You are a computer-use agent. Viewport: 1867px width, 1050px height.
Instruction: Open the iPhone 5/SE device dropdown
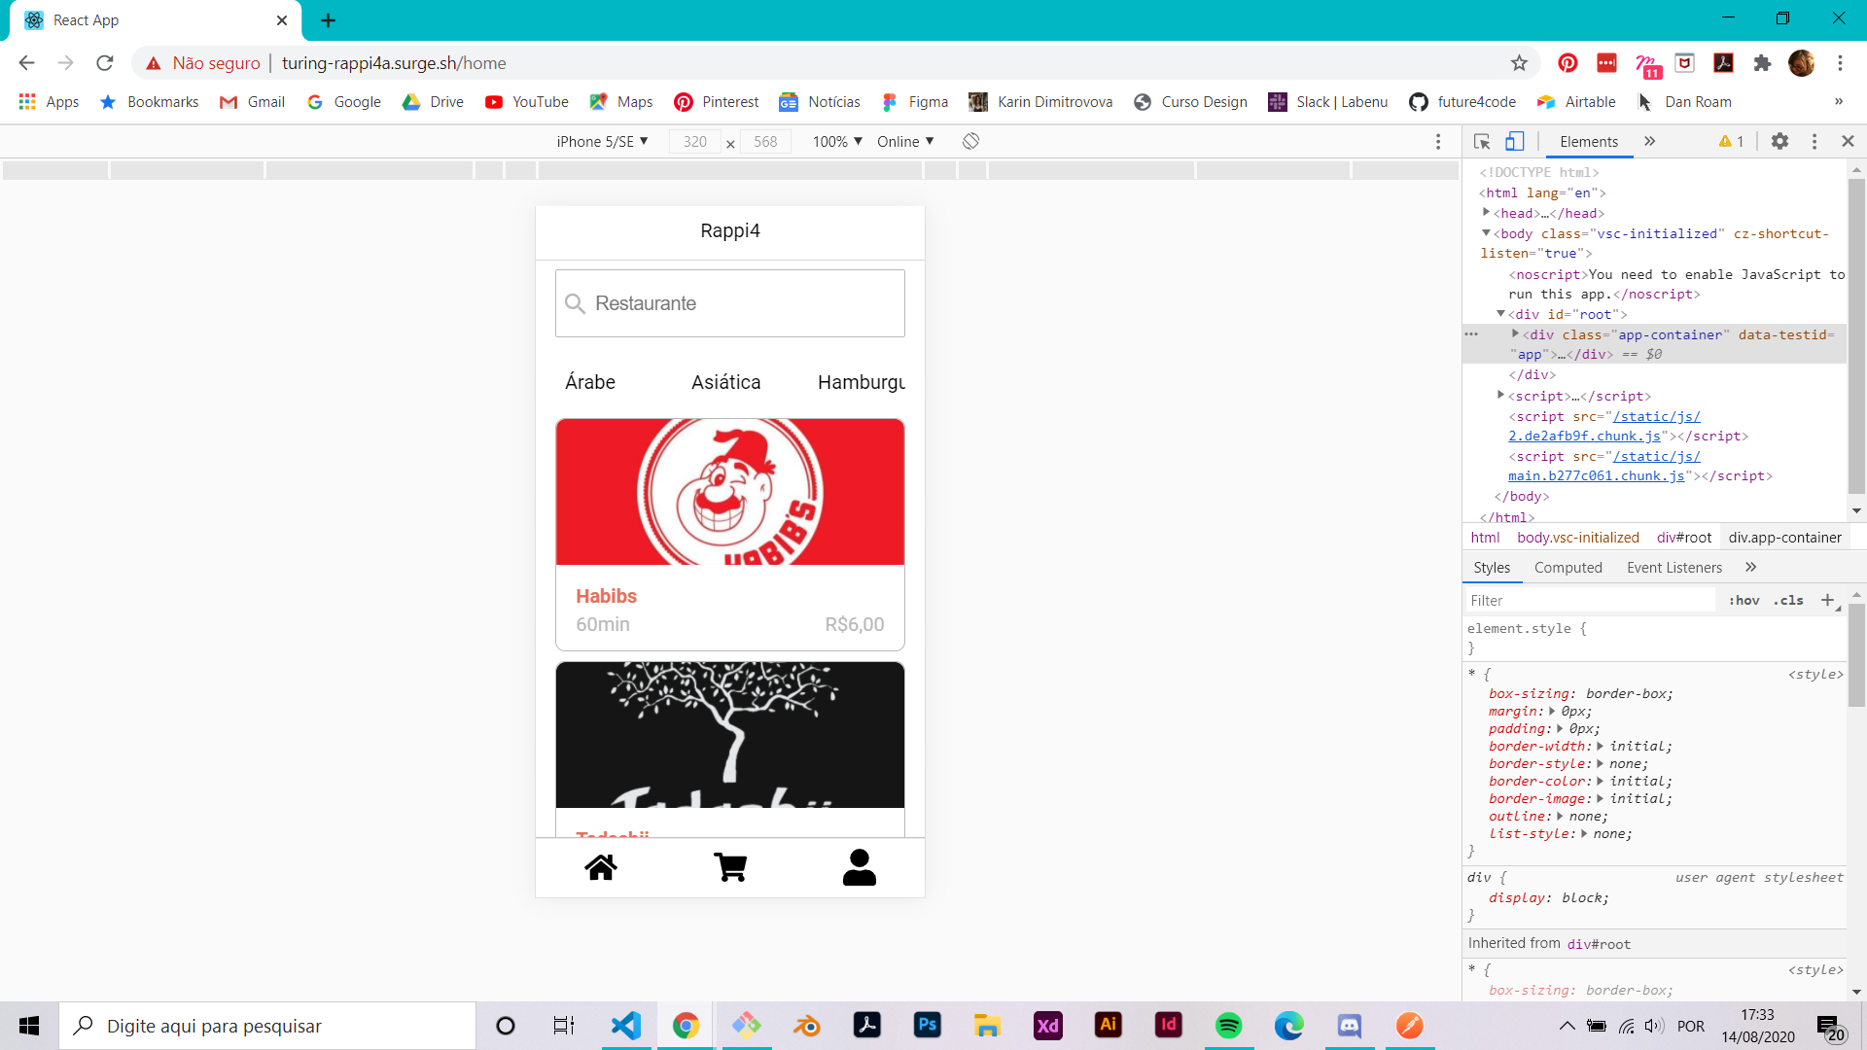click(x=602, y=142)
